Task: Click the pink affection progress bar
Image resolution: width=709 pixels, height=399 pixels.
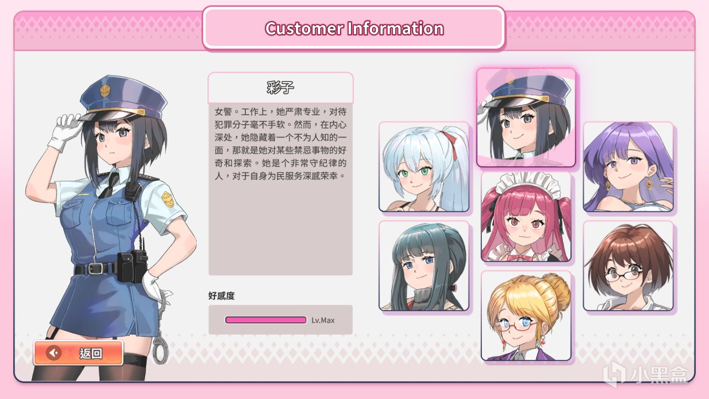Action: tap(266, 320)
